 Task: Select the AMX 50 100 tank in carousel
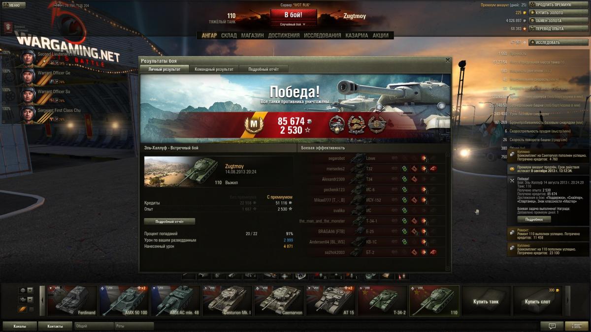124,301
